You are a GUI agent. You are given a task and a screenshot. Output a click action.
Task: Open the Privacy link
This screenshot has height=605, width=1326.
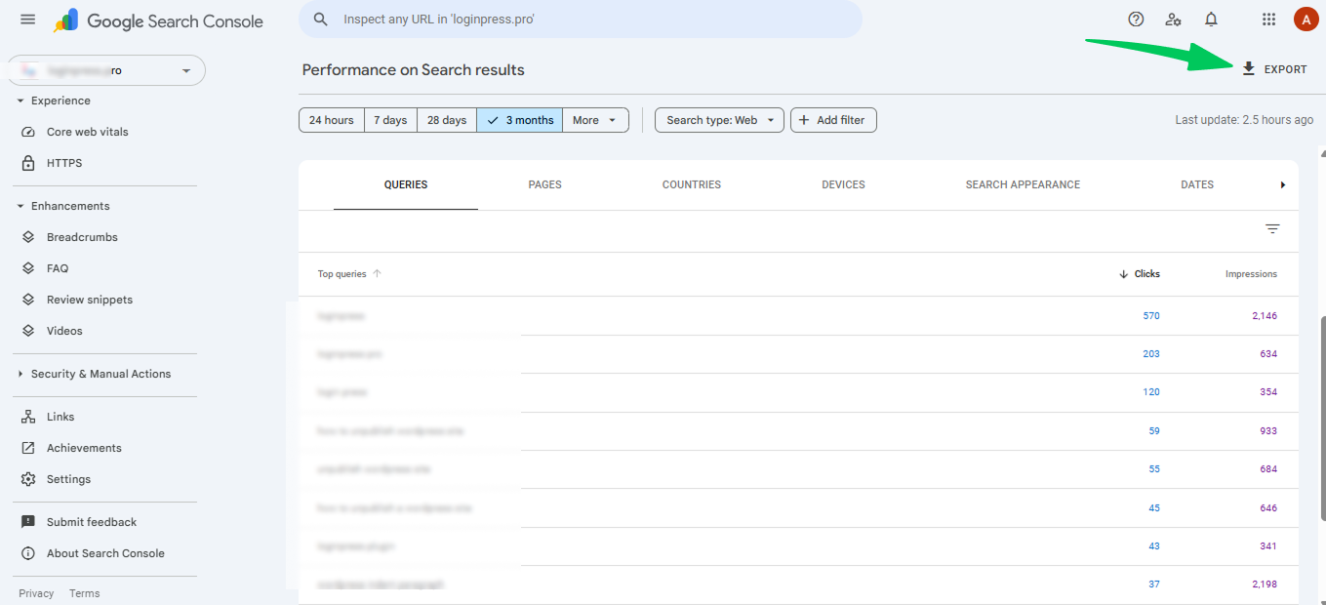click(36, 593)
